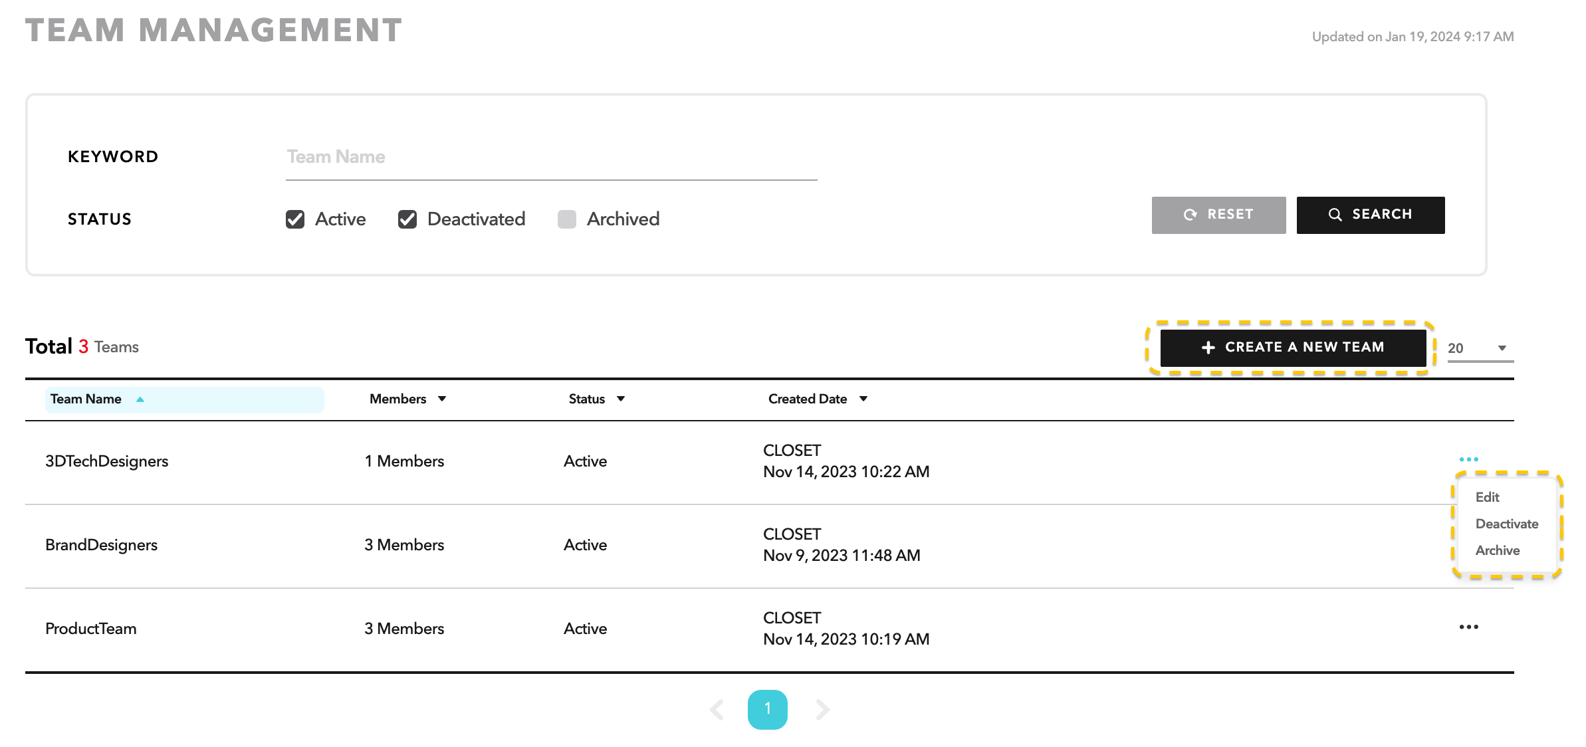
Task: Click the Updated on Jan 19, 2024 timestamp
Action: pos(1413,37)
